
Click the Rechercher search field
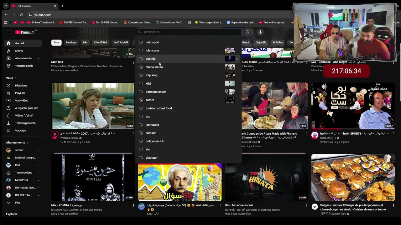tap(188, 32)
